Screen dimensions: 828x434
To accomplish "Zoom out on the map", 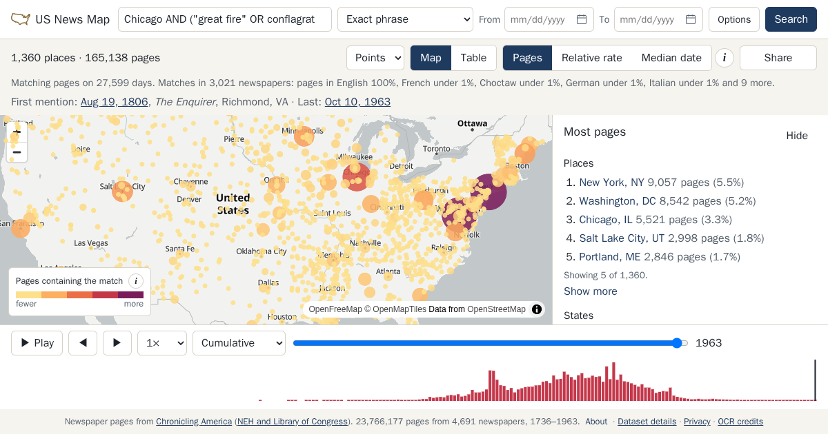I will 17,152.
